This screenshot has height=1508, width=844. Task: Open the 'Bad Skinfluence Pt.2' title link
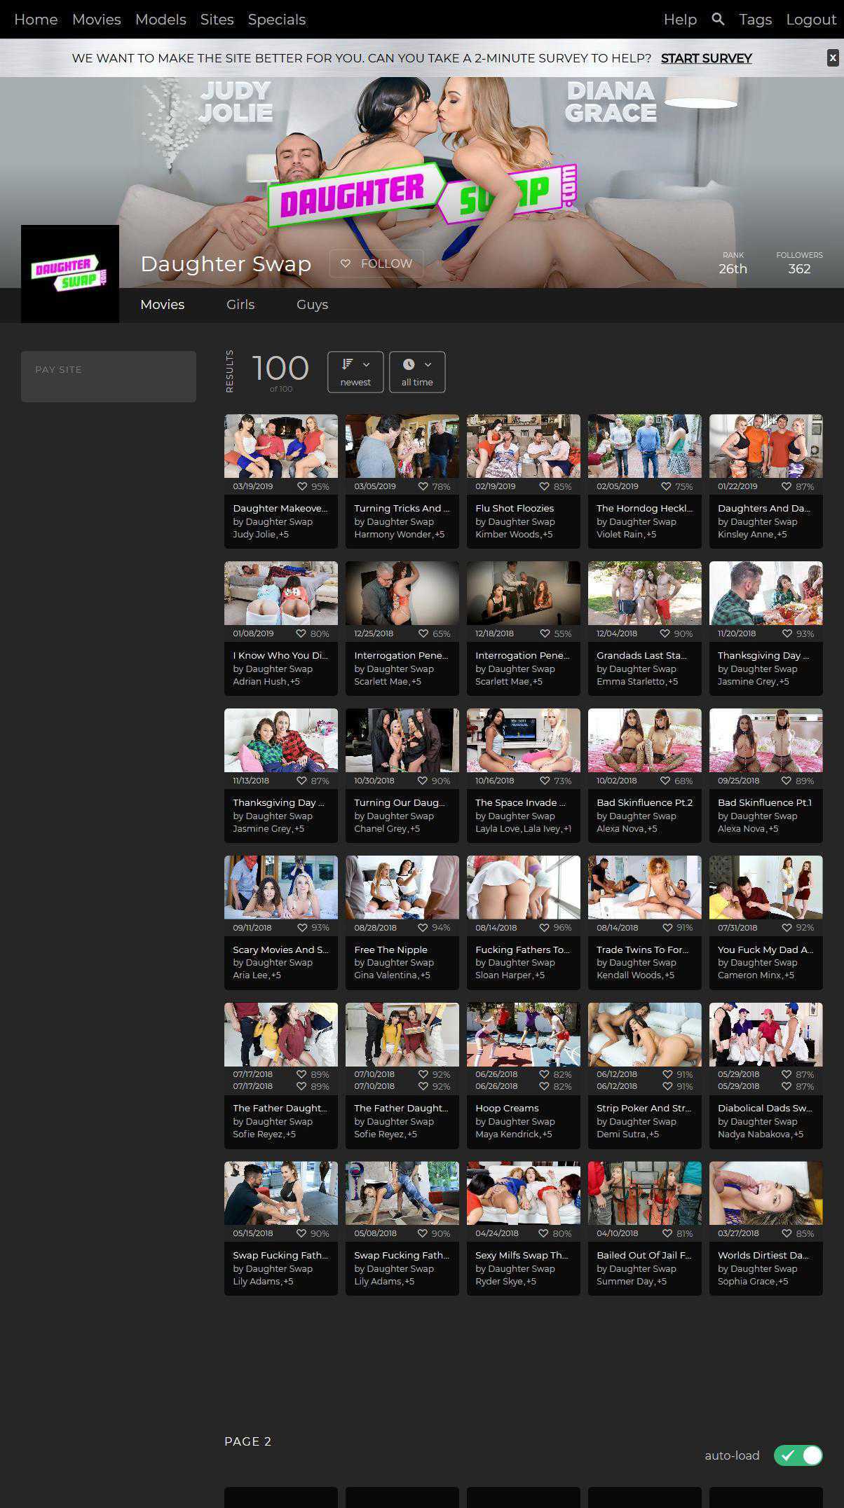click(644, 803)
